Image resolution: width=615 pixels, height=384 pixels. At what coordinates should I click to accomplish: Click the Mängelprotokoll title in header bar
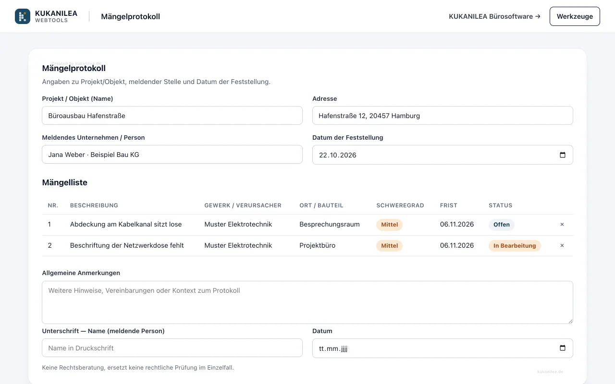click(130, 17)
